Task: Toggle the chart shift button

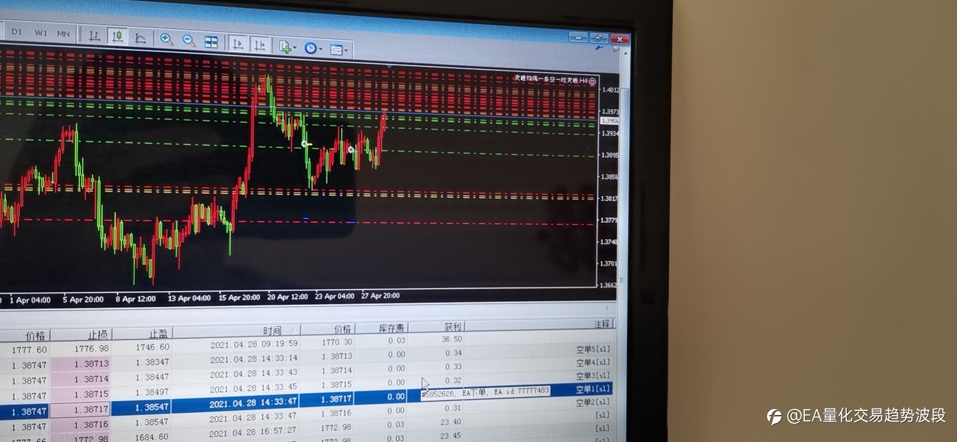Action: coord(260,45)
